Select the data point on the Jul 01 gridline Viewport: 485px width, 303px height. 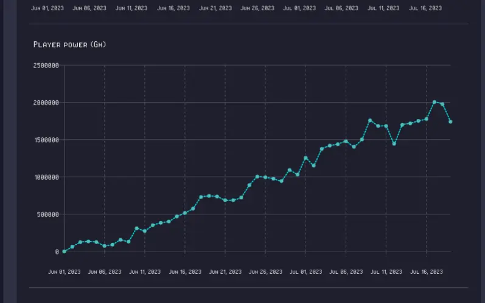305,158
